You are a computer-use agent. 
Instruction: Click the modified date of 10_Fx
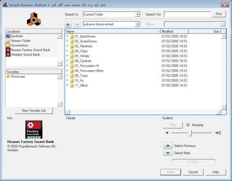pyautogui.click(x=174, y=80)
